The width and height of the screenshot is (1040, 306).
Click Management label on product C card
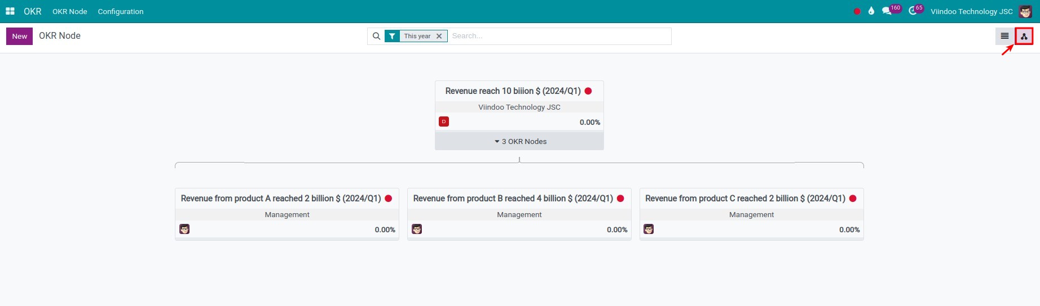[752, 214]
